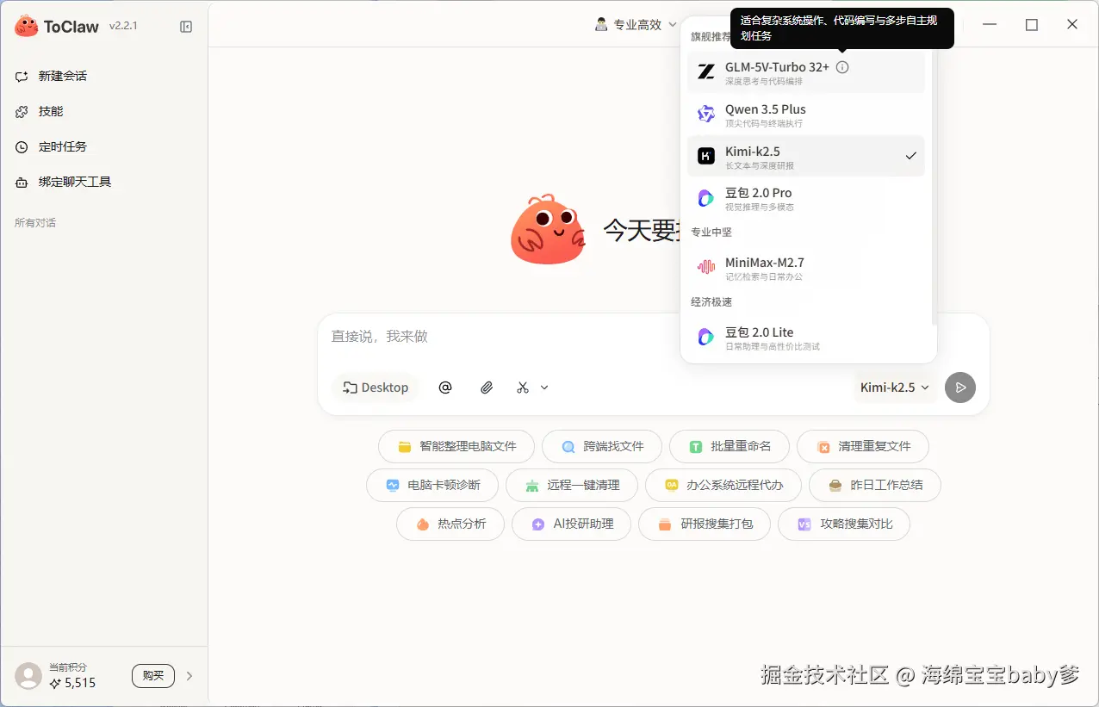Click the Qwen logo icon
Viewport: 1099px width, 707px height.
[706, 115]
